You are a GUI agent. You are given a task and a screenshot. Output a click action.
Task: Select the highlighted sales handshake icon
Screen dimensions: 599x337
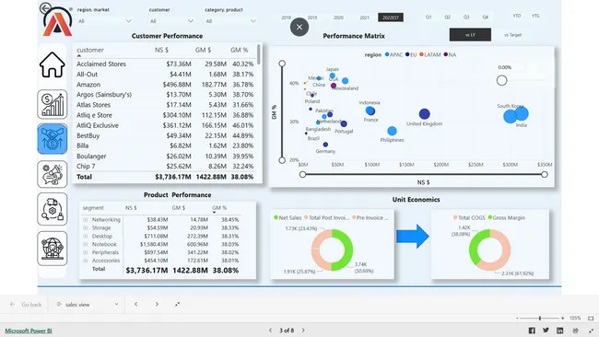coord(53,139)
